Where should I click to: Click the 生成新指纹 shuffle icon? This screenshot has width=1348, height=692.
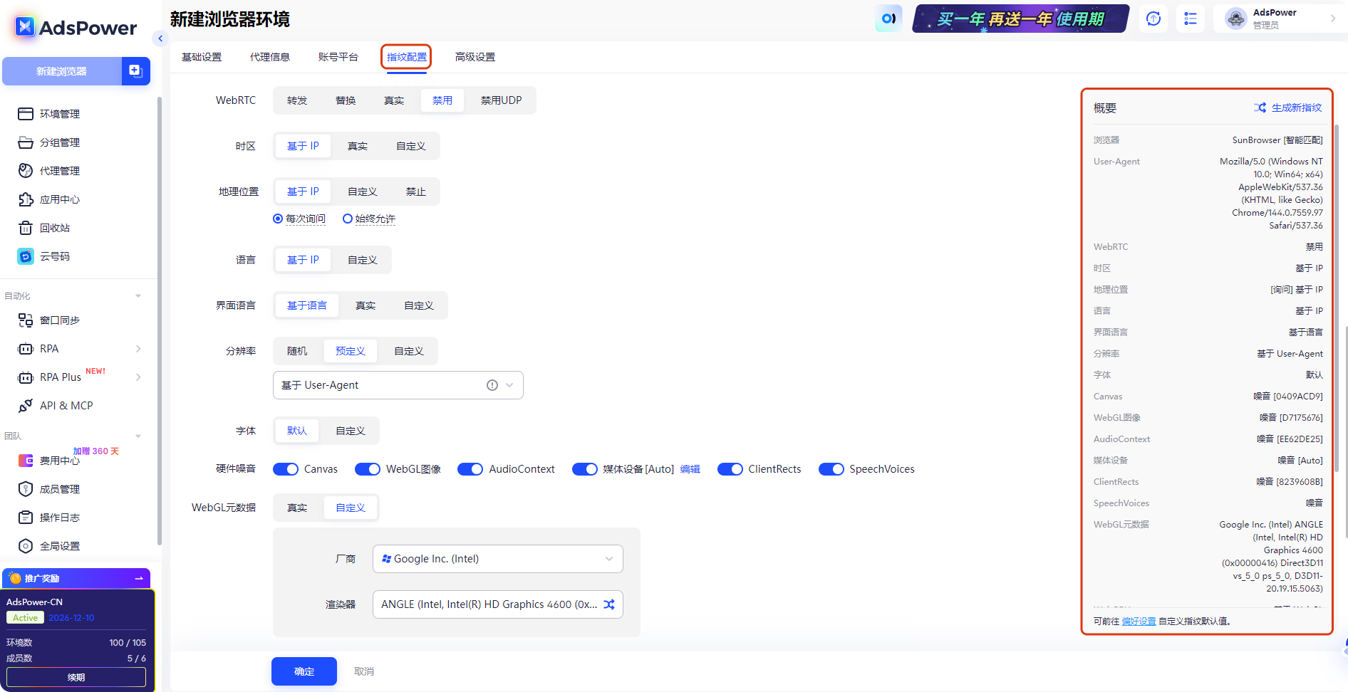coord(1260,108)
